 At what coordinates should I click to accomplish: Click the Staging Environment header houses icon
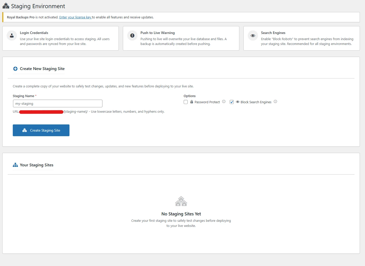pyautogui.click(x=6, y=6)
